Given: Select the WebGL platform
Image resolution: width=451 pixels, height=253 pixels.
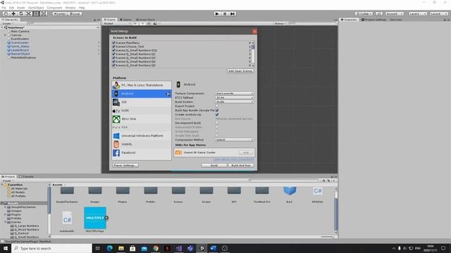Looking at the screenshot, I should click(x=142, y=144).
